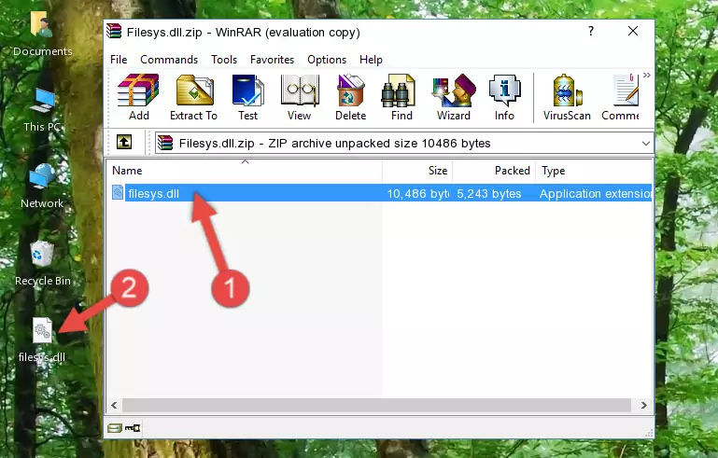Image resolution: width=718 pixels, height=458 pixels.
Task: Expand hidden toolbar items chevron
Action: 646,75
